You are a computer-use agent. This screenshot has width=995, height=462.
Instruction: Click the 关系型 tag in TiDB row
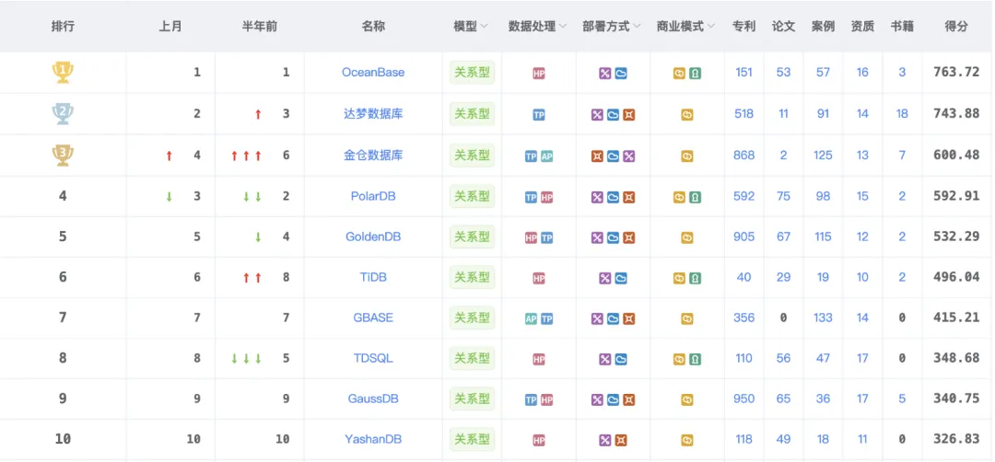472,277
